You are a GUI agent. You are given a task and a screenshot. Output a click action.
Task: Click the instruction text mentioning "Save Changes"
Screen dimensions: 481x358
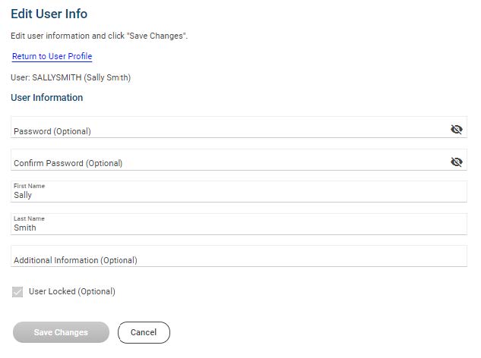[x=99, y=36]
